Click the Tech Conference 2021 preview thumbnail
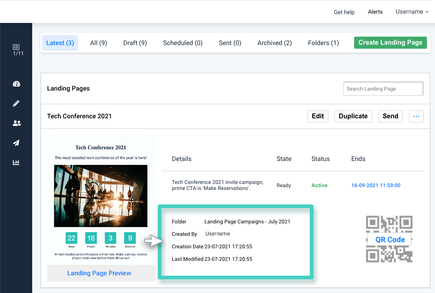This screenshot has width=435, height=293. [x=101, y=200]
